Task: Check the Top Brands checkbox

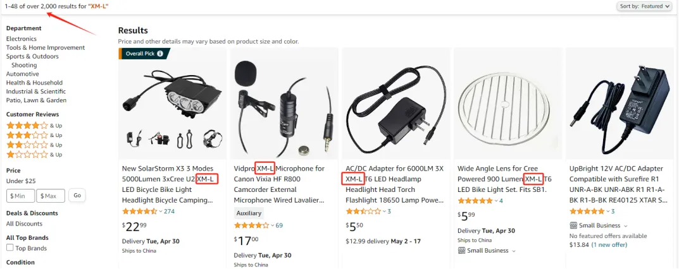Action: click(9, 248)
